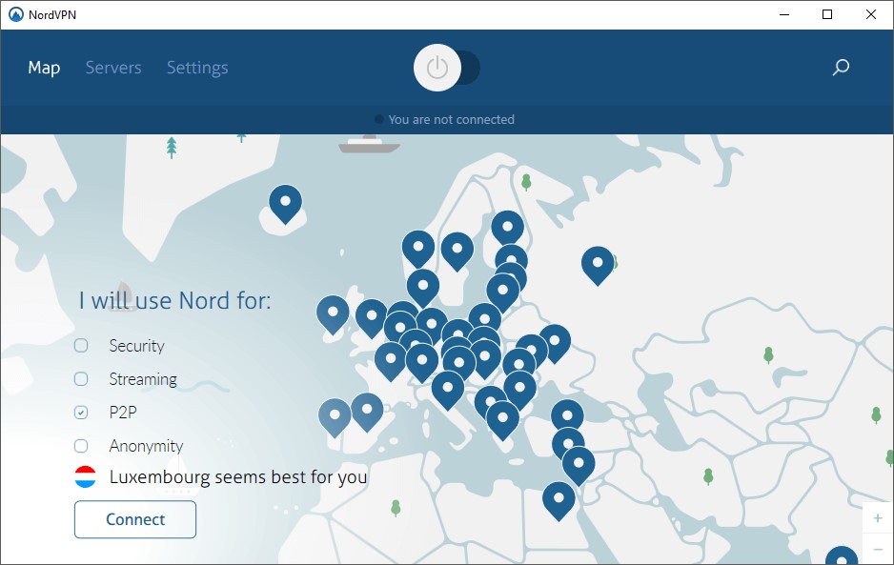Switch to the Map tab
The height and width of the screenshot is (565, 894).
(44, 68)
